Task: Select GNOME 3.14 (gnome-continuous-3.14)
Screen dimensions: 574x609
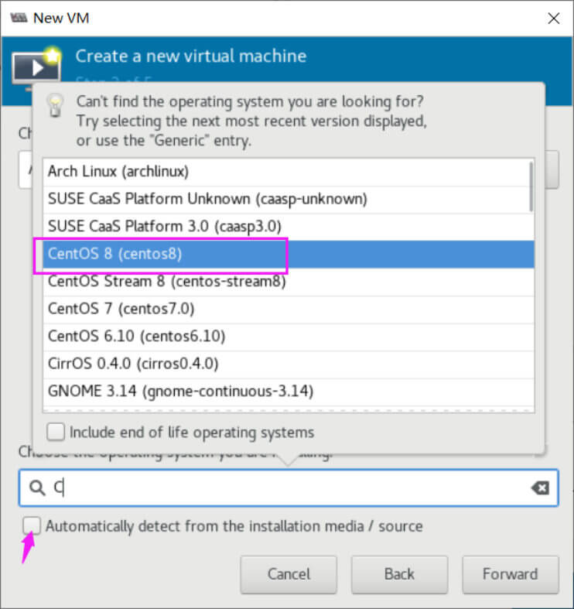Action: (289, 392)
